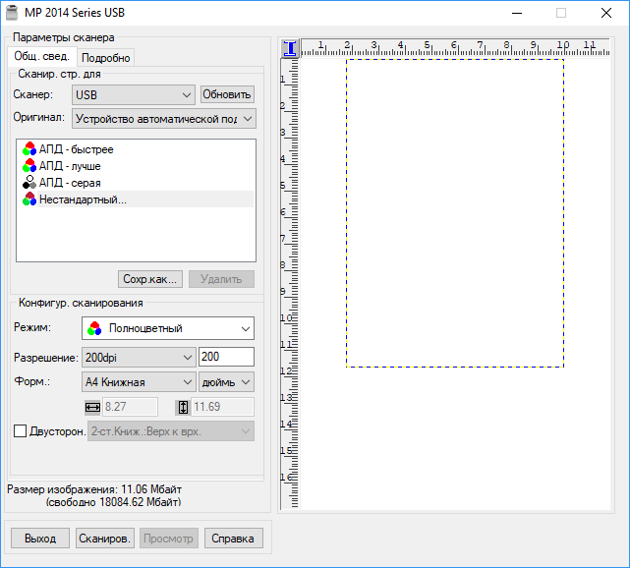Click the height field showing 11.69
630x568 pixels.
pyautogui.click(x=222, y=407)
